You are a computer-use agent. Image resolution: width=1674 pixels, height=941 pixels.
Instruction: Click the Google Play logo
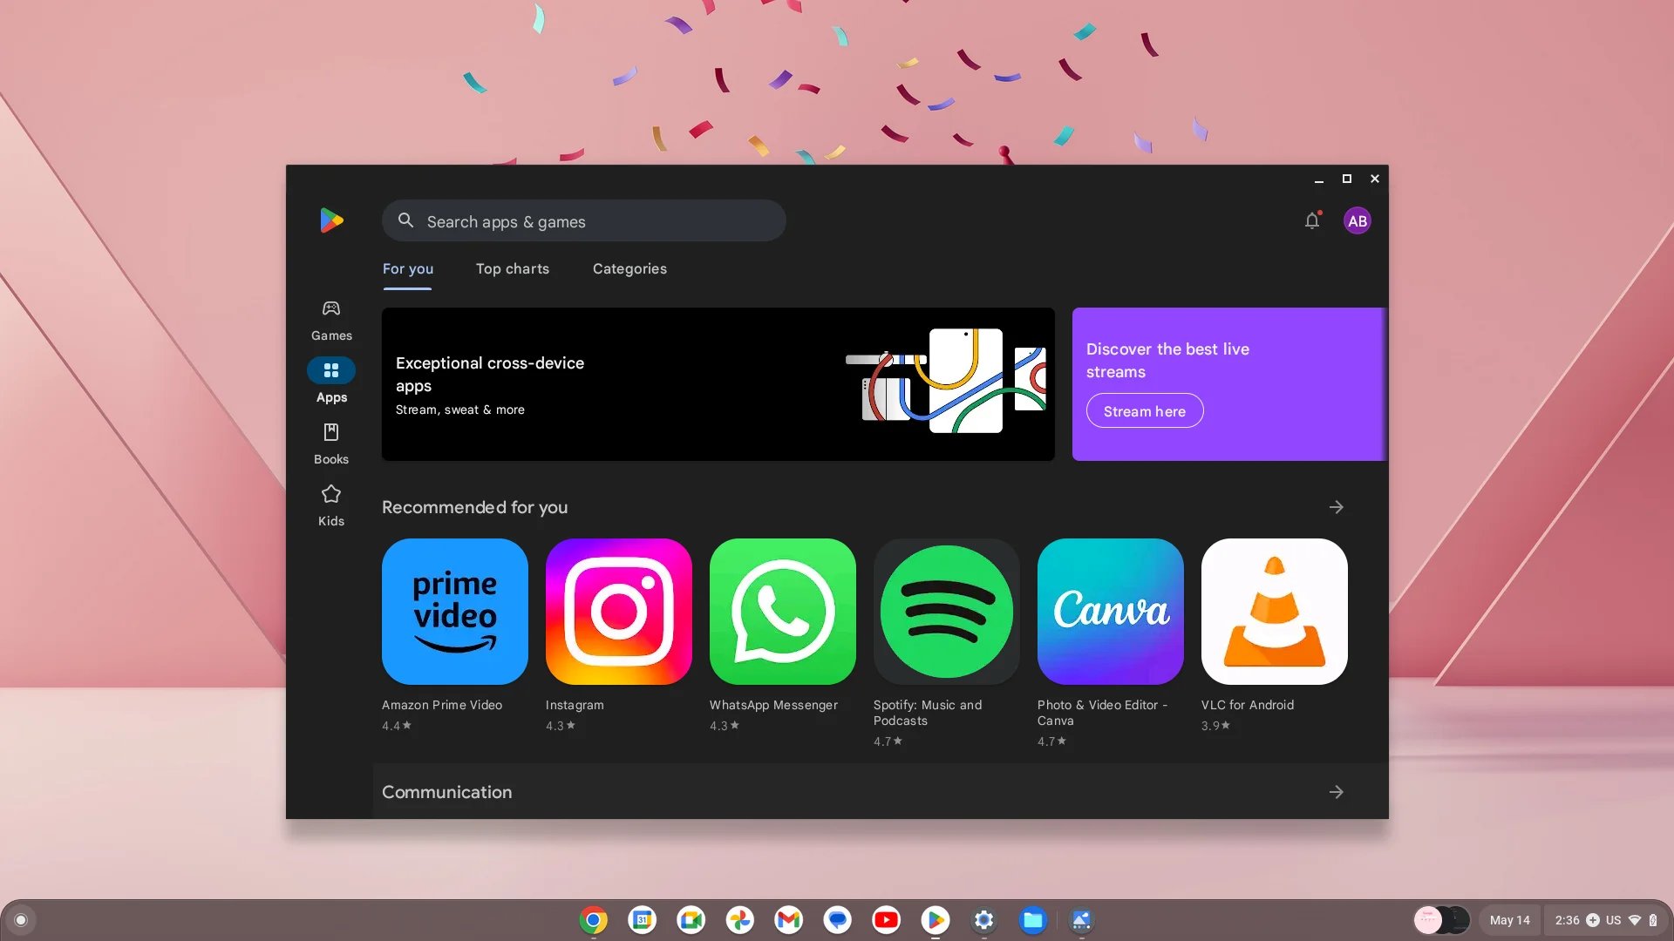point(331,220)
